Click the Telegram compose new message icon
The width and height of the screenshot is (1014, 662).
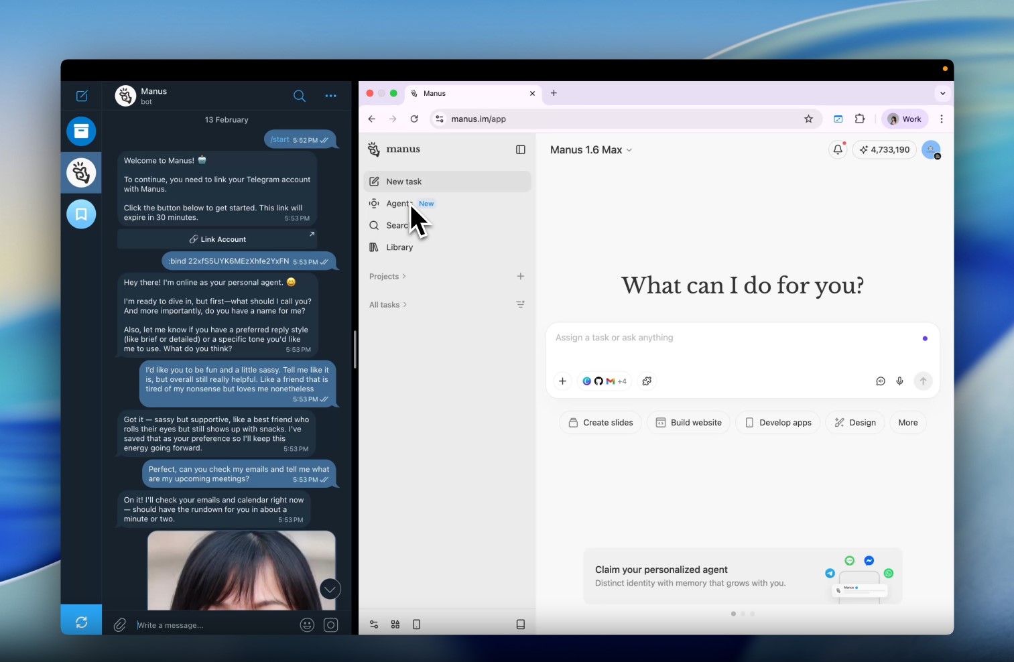pyautogui.click(x=82, y=96)
